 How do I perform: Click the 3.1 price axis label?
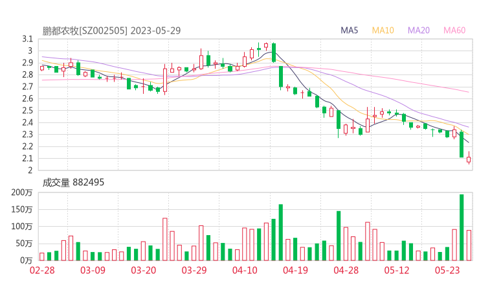27,39
